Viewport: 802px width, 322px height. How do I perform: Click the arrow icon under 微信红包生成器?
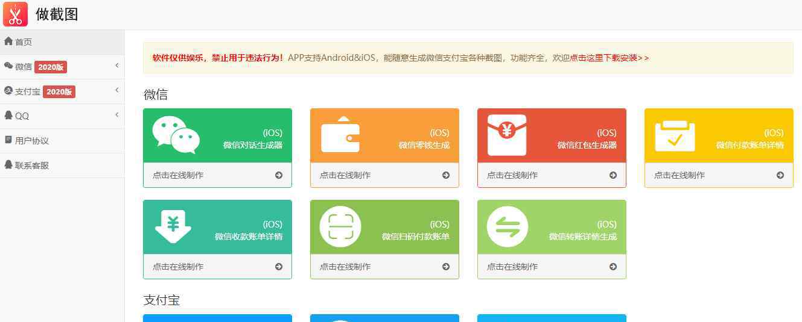pos(613,175)
